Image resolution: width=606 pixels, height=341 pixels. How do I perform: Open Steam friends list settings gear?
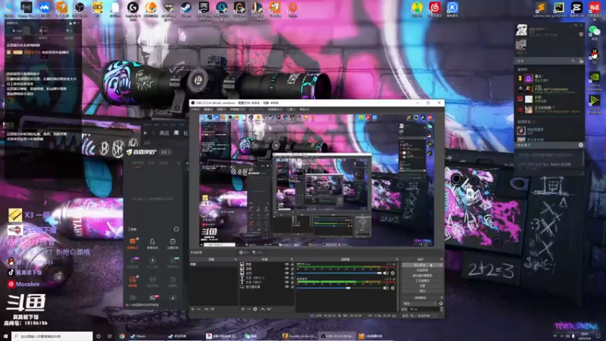coord(581,34)
